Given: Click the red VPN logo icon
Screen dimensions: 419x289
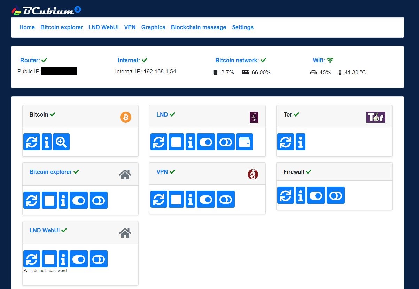Looking at the screenshot, I should [x=253, y=174].
